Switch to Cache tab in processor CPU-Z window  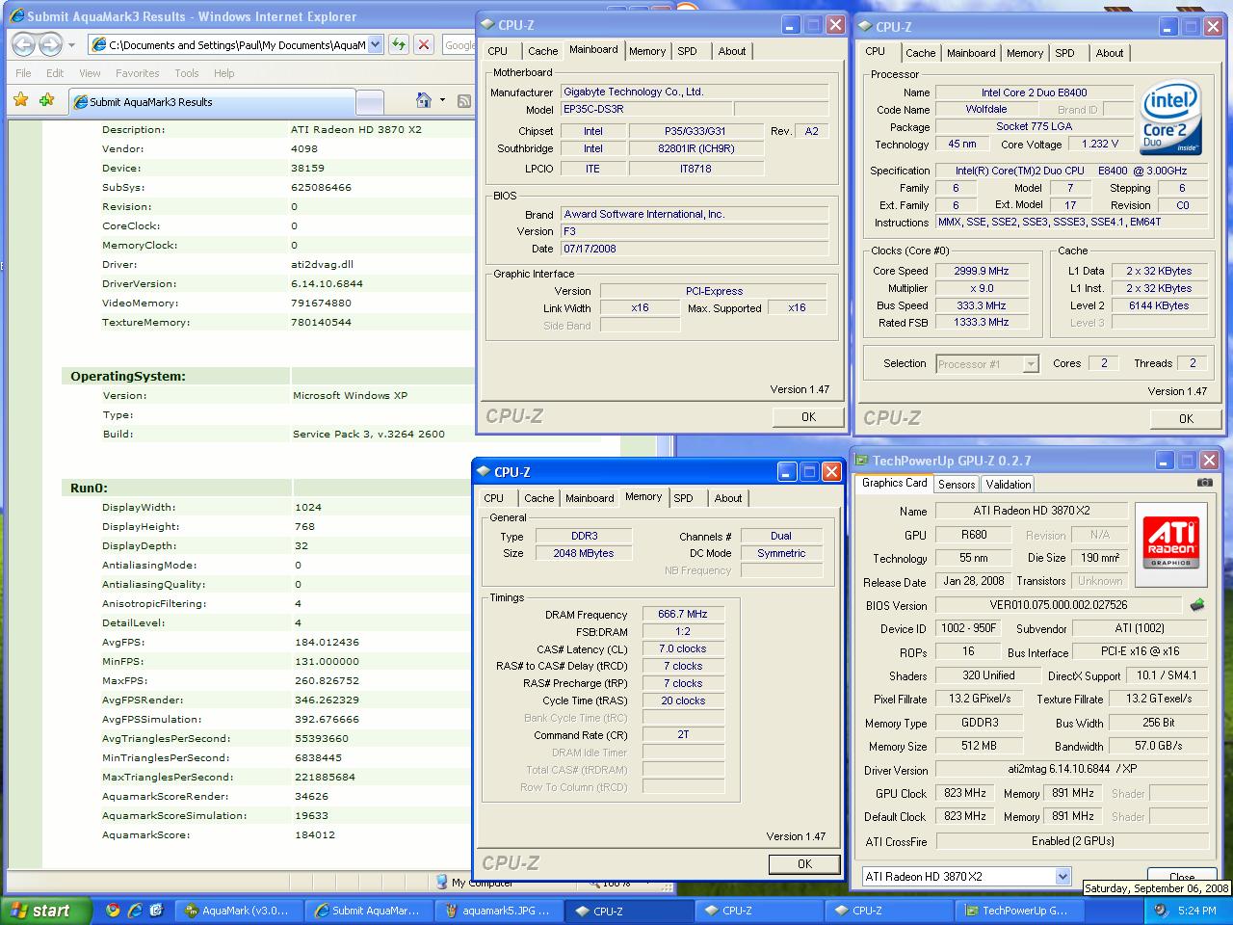pos(920,53)
